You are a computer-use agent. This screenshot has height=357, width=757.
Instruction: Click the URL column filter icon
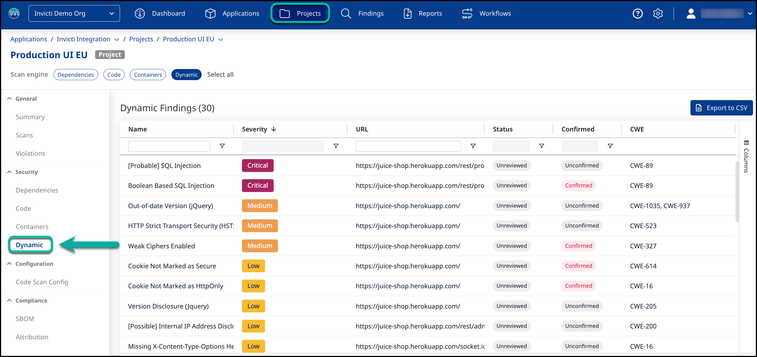tap(473, 146)
